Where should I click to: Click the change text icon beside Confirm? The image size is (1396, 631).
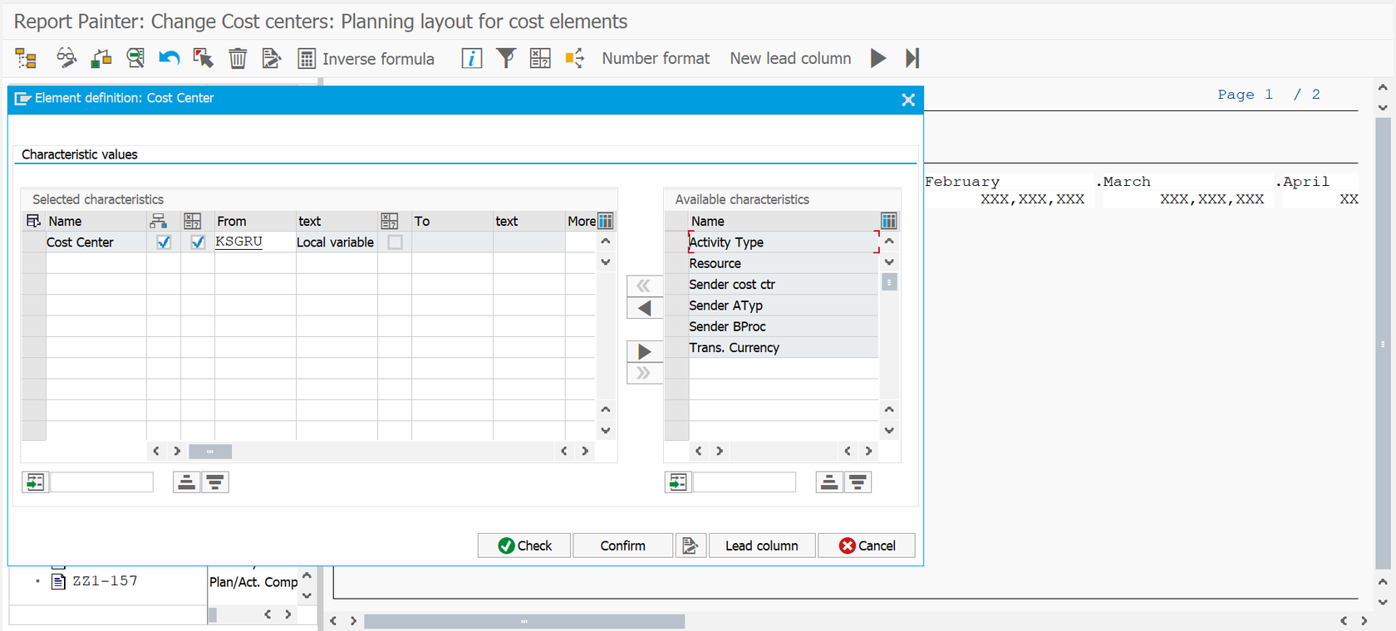point(691,545)
